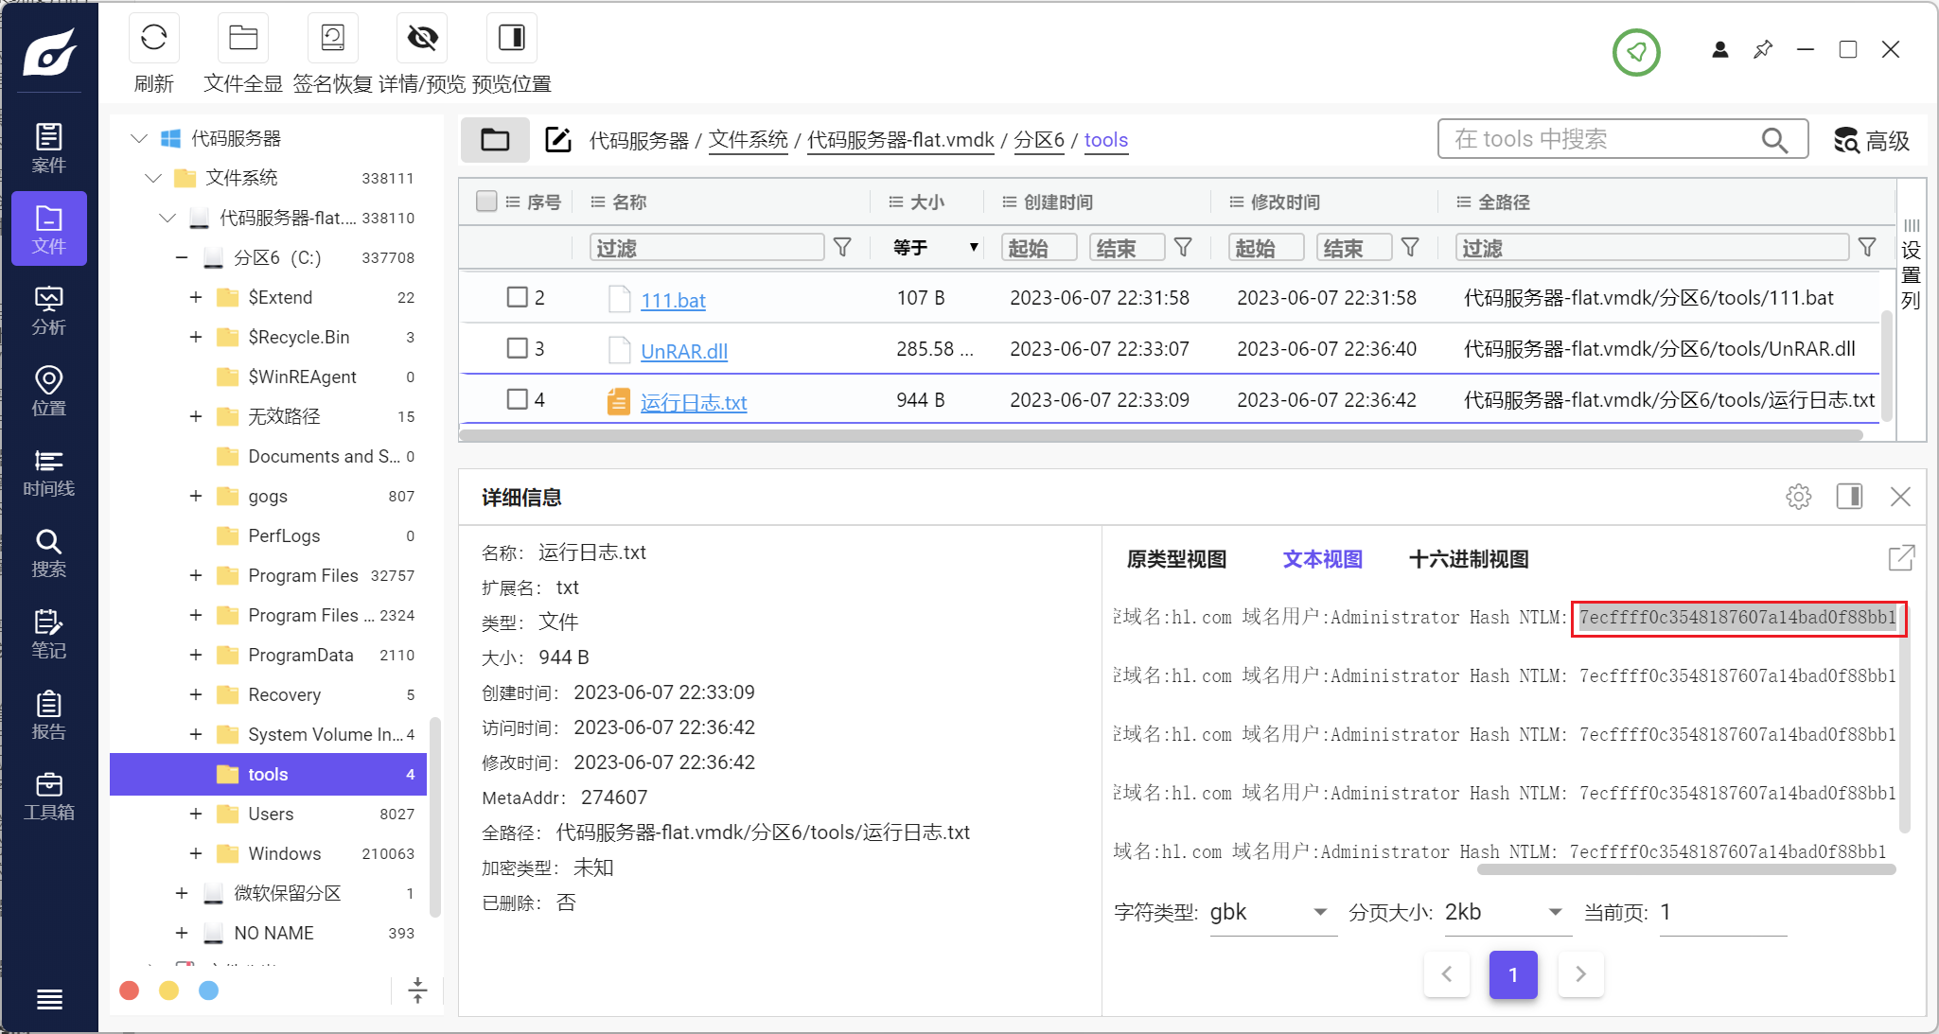The width and height of the screenshot is (1939, 1034).
Task: Click the collapse tree icon at tree bottom
Action: click(x=417, y=990)
